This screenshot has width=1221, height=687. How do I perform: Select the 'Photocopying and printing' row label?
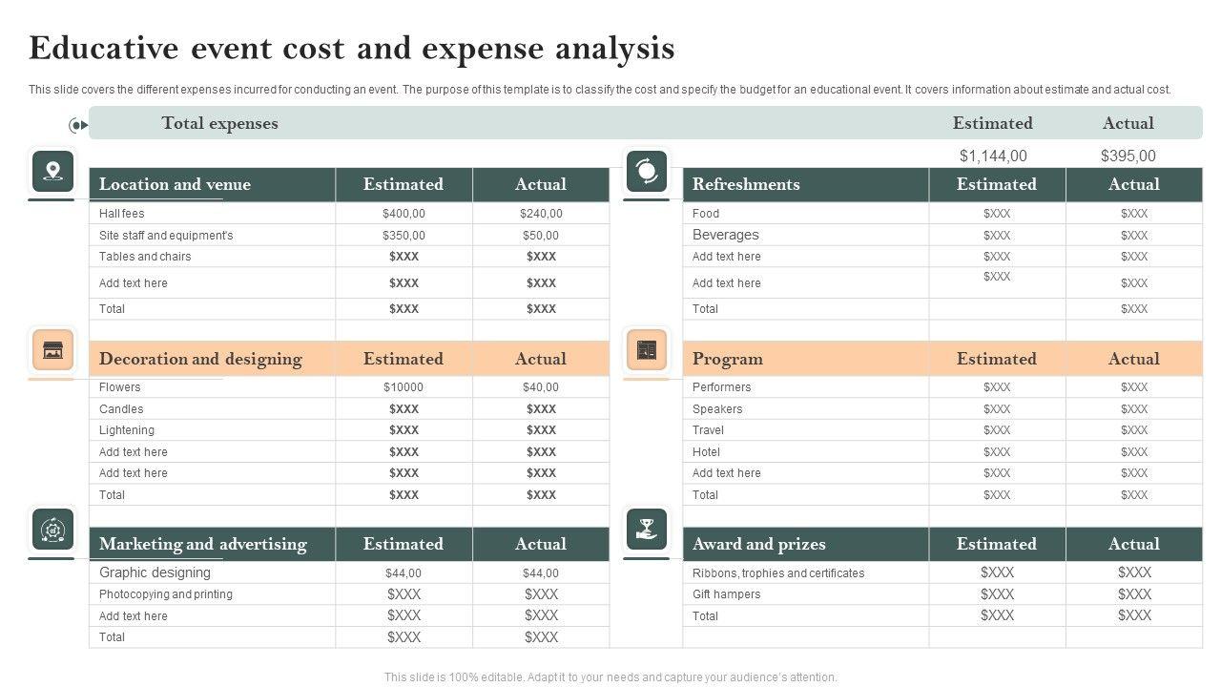[x=166, y=594]
